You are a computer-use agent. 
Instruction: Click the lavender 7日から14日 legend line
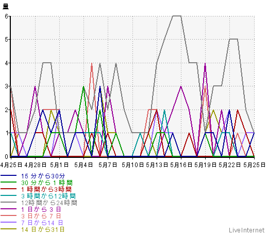(8, 222)
